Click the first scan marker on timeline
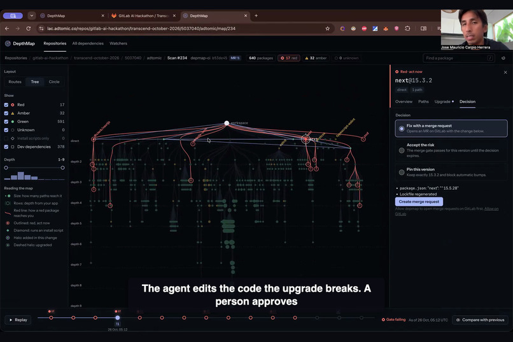Screen dimensions: 513x342 tap(51, 318)
